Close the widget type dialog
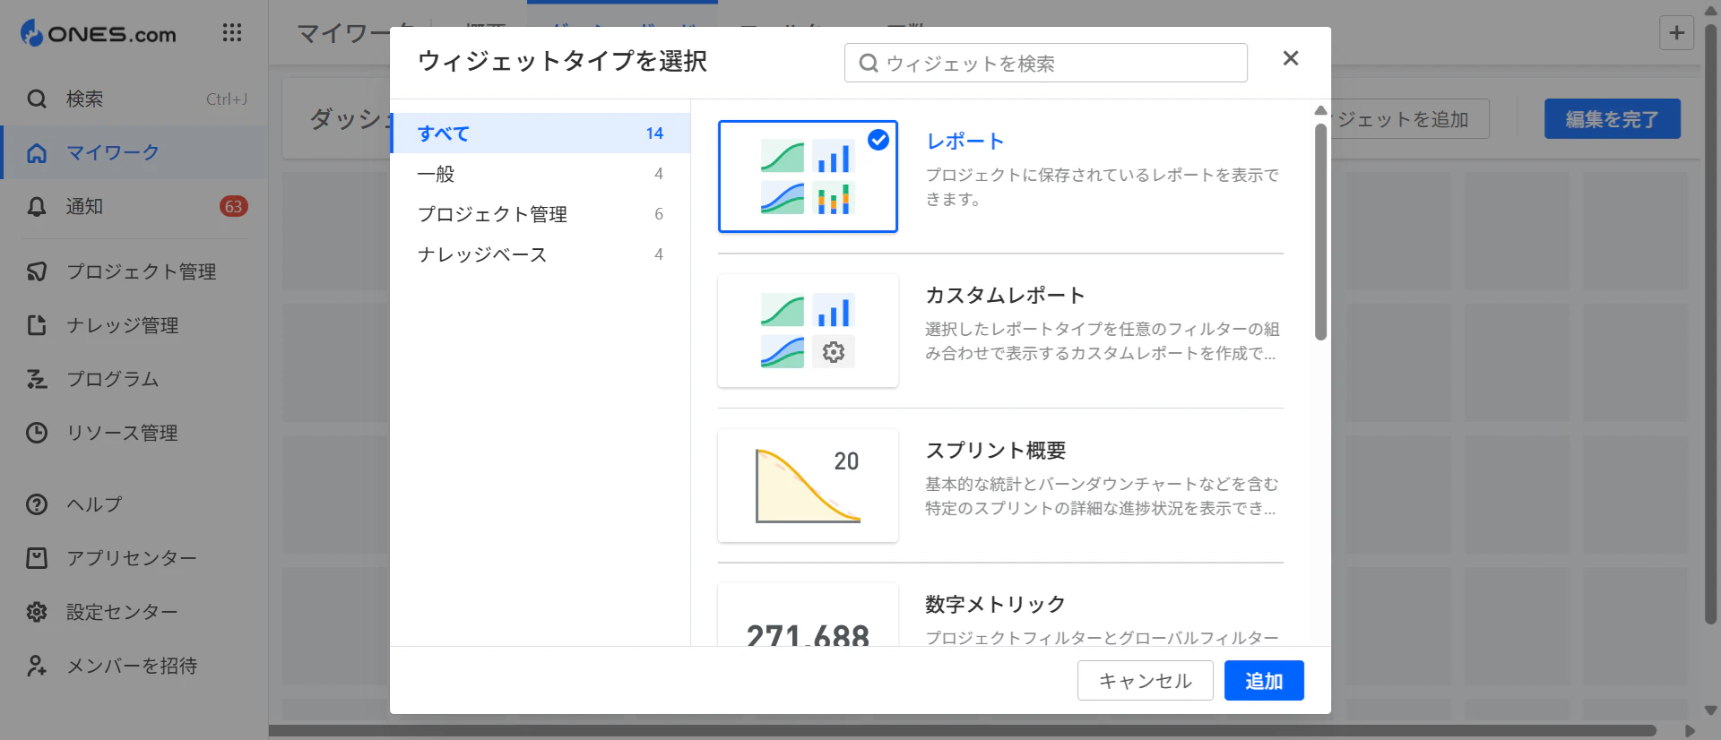This screenshot has height=740, width=1721. [x=1291, y=58]
